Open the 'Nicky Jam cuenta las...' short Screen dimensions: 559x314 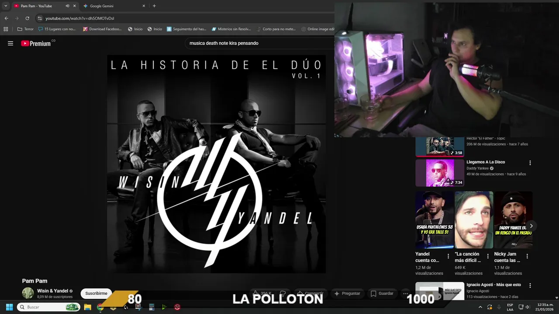point(513,220)
